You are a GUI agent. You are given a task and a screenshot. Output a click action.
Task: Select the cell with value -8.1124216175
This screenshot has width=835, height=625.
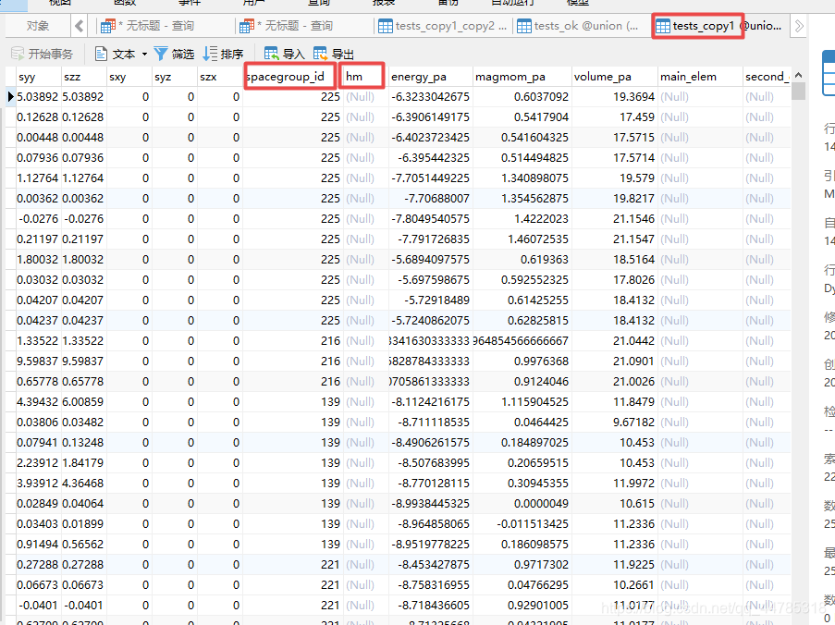click(x=430, y=402)
